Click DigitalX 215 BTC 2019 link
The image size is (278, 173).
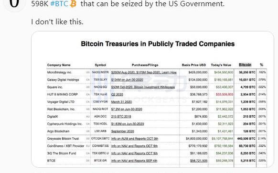click(x=121, y=117)
